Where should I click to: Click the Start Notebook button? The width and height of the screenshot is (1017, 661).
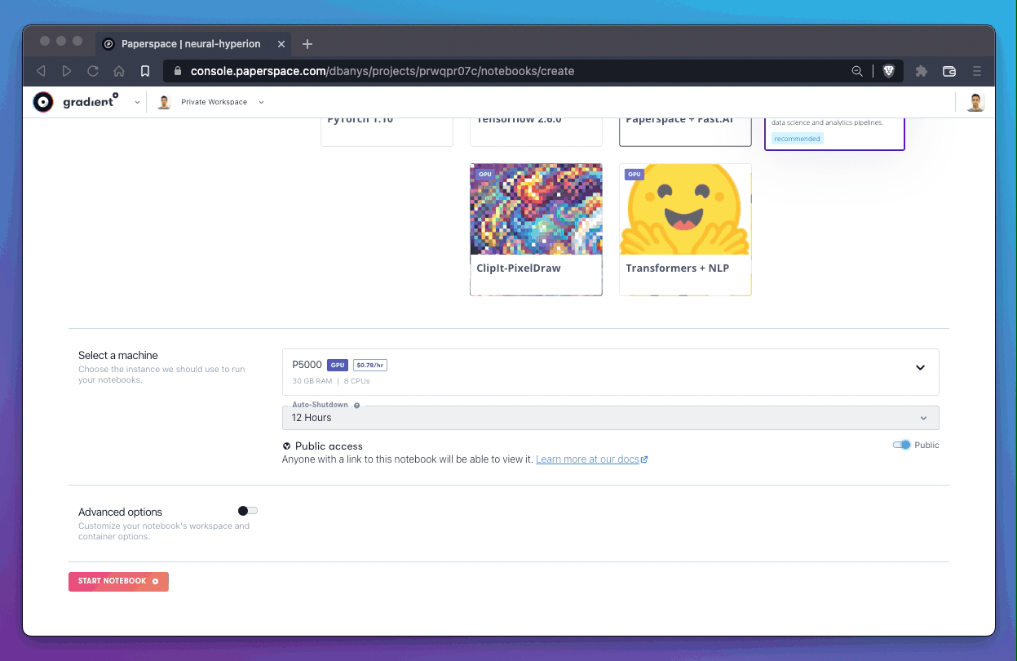pos(118,581)
